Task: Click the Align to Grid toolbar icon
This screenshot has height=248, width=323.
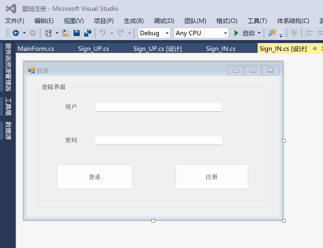Action: (x=294, y=33)
